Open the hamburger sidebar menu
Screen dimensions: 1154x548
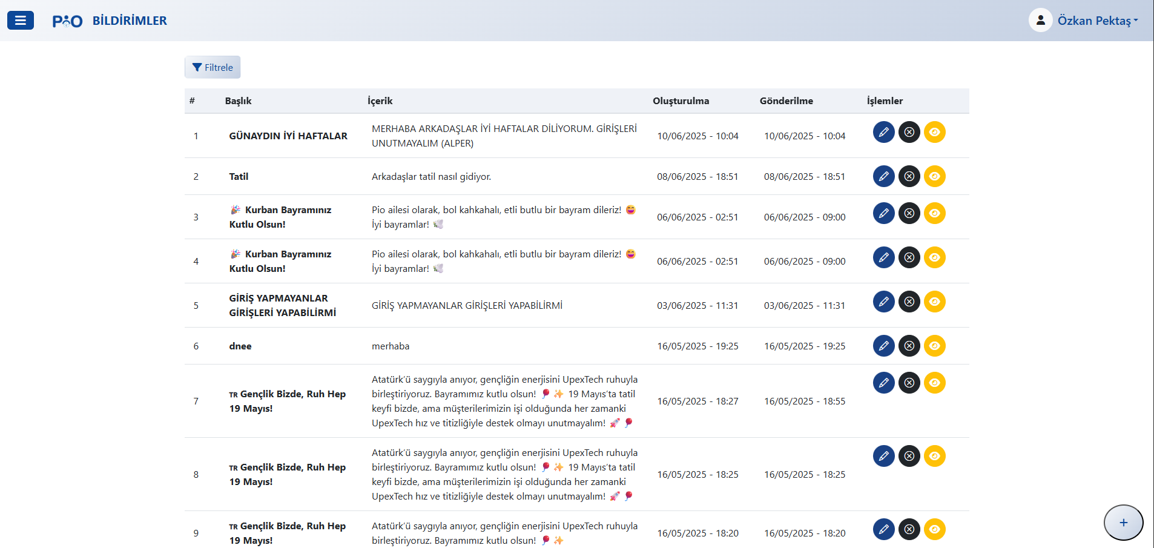click(x=20, y=21)
